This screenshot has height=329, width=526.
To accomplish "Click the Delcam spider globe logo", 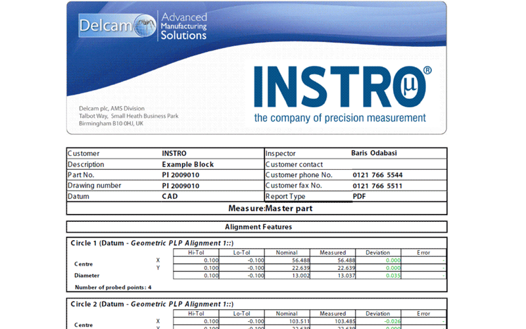I will click(x=145, y=26).
